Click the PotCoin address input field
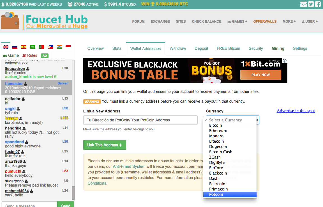323x207 pixels. click(x=140, y=120)
